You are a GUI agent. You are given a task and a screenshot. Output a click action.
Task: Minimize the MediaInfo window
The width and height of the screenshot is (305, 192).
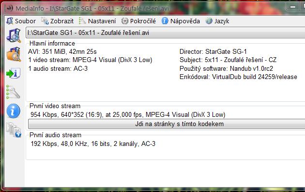point(292,7)
